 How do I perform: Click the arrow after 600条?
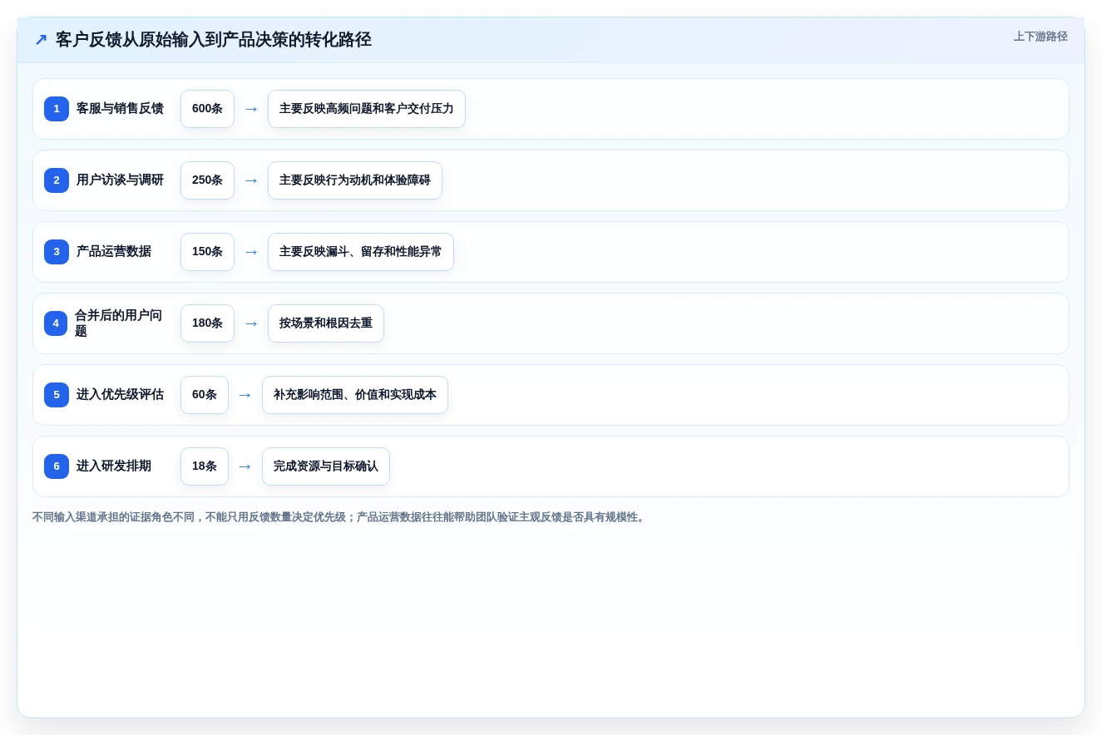tap(251, 109)
